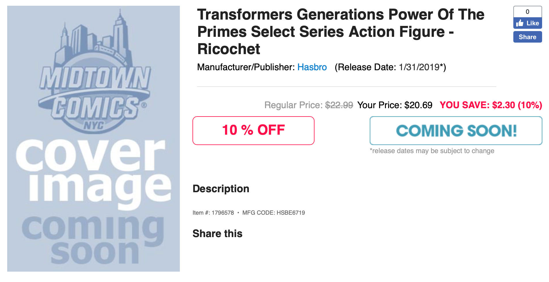This screenshot has height=282, width=549.
Task: Click the Midtown Comics NYC logo
Action: (94, 72)
